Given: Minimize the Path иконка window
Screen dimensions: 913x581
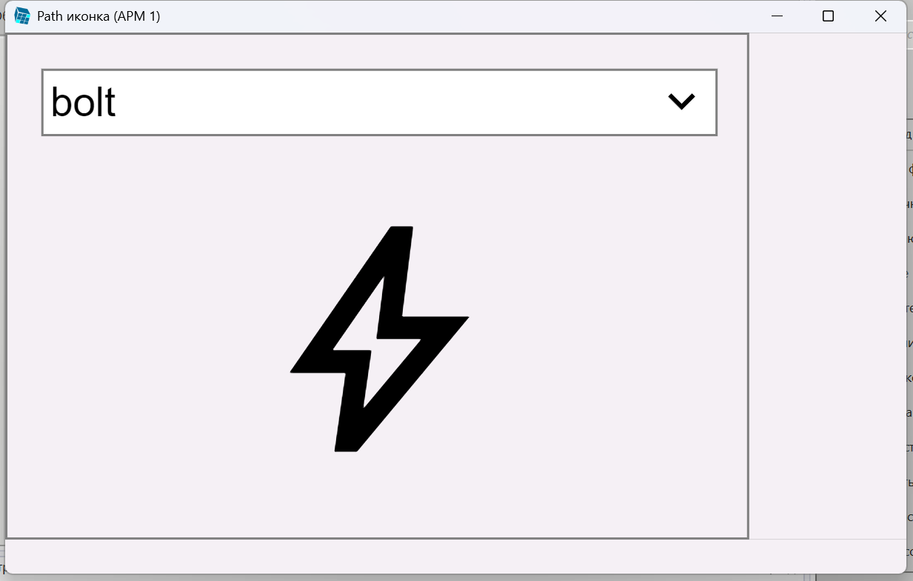Looking at the screenshot, I should tap(777, 16).
